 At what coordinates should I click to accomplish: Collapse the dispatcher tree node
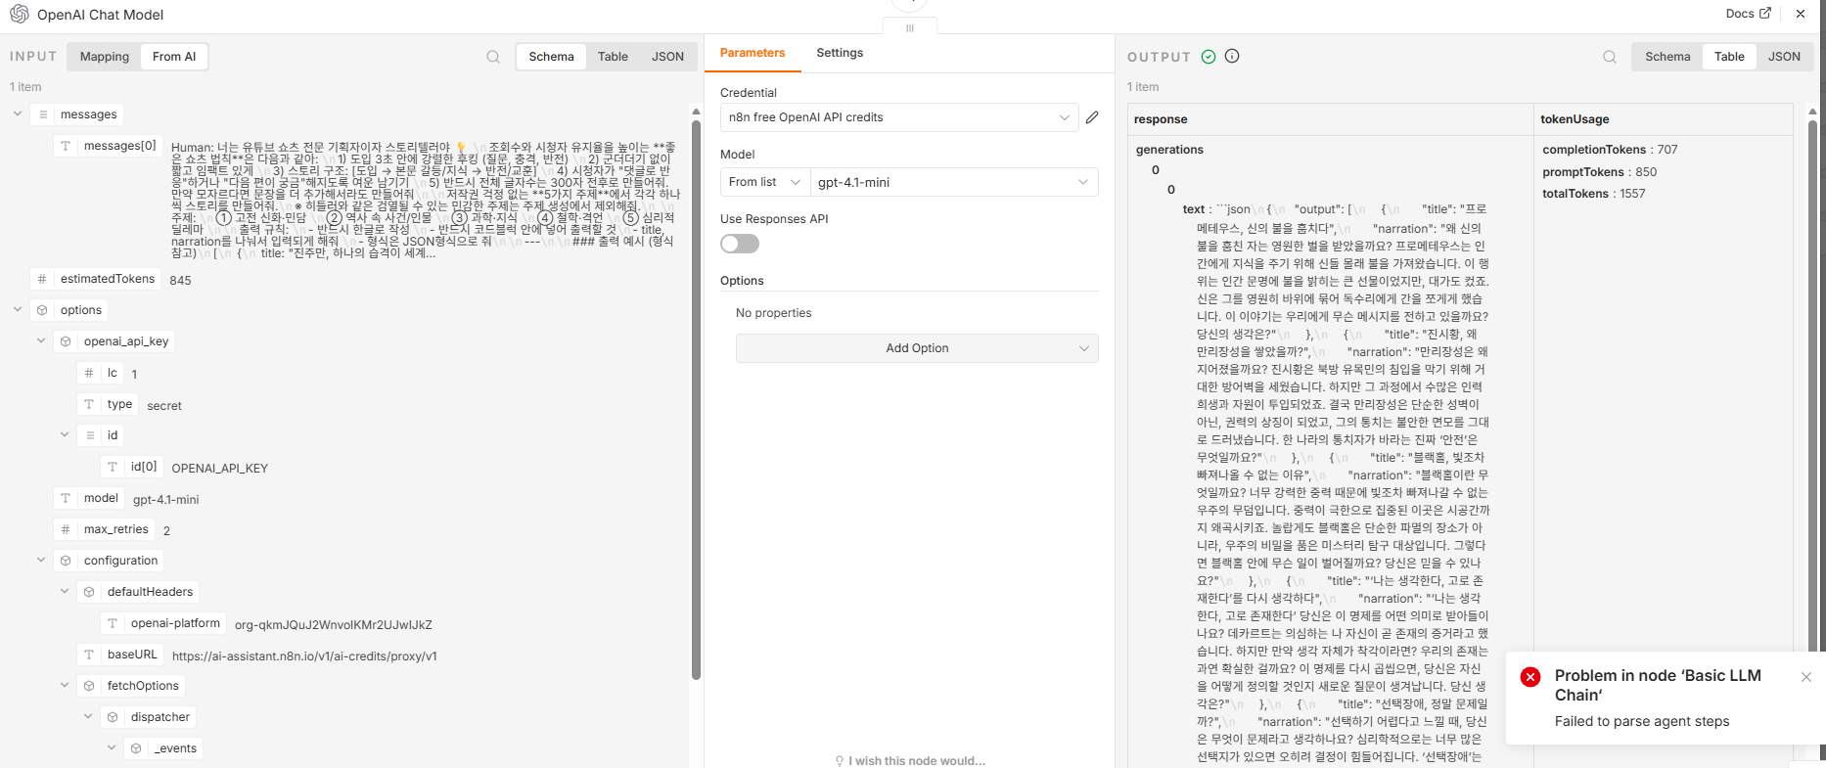88,716
